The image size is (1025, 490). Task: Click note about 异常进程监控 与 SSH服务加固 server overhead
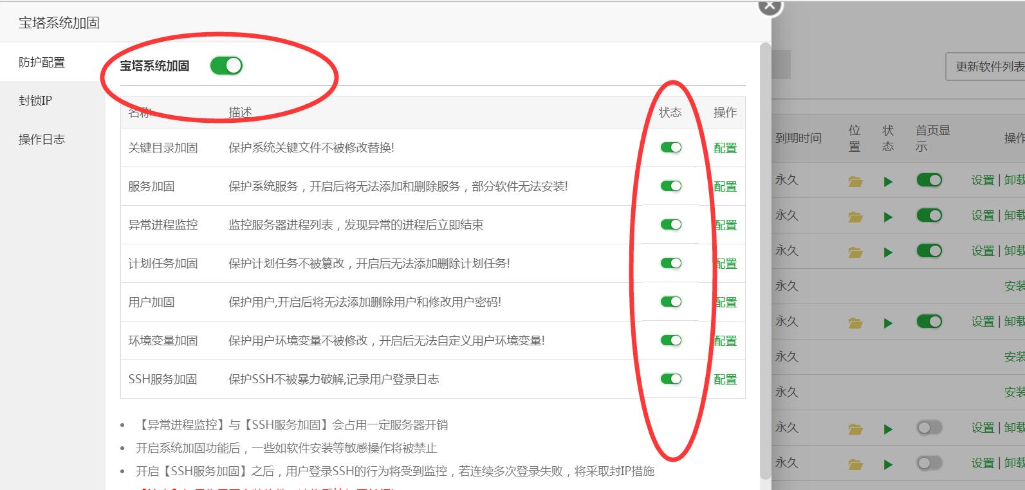pyautogui.click(x=291, y=425)
